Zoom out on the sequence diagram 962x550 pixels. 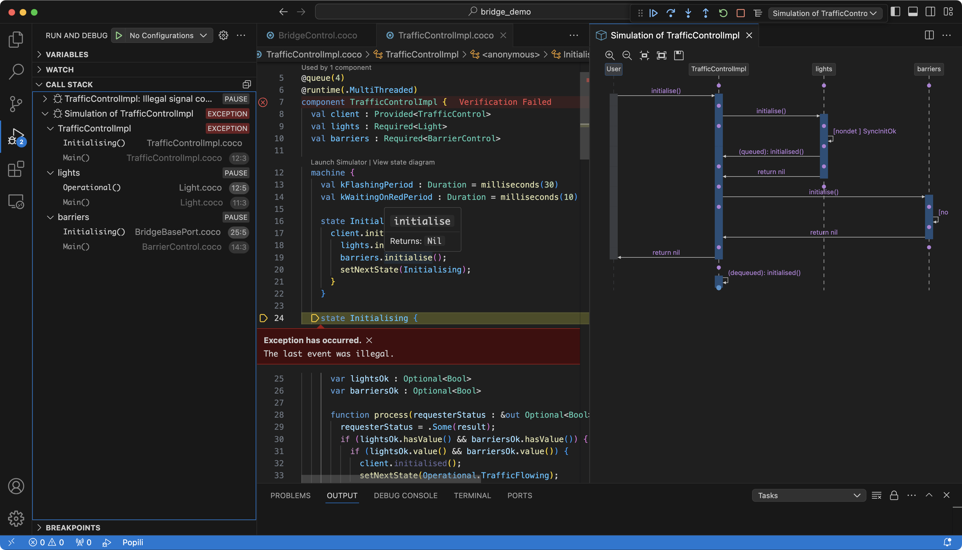pyautogui.click(x=627, y=56)
